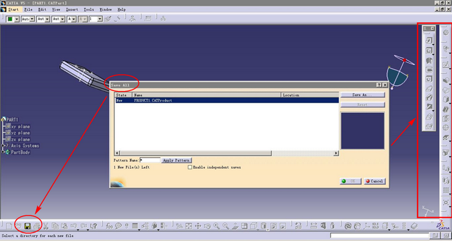Click the Paste icon

[64, 226]
